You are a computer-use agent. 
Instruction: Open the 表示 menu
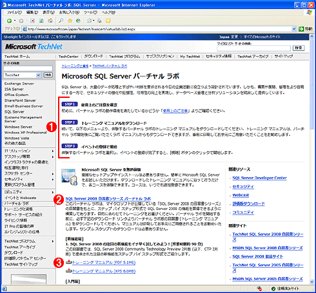coord(49,12)
